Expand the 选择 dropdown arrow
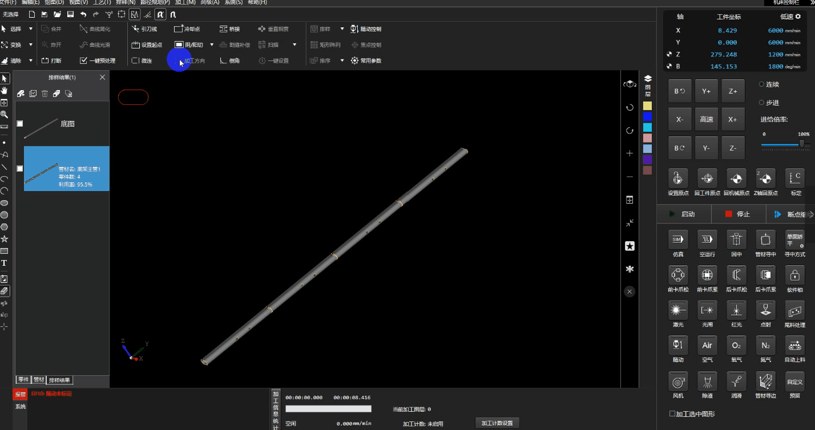 pyautogui.click(x=30, y=29)
